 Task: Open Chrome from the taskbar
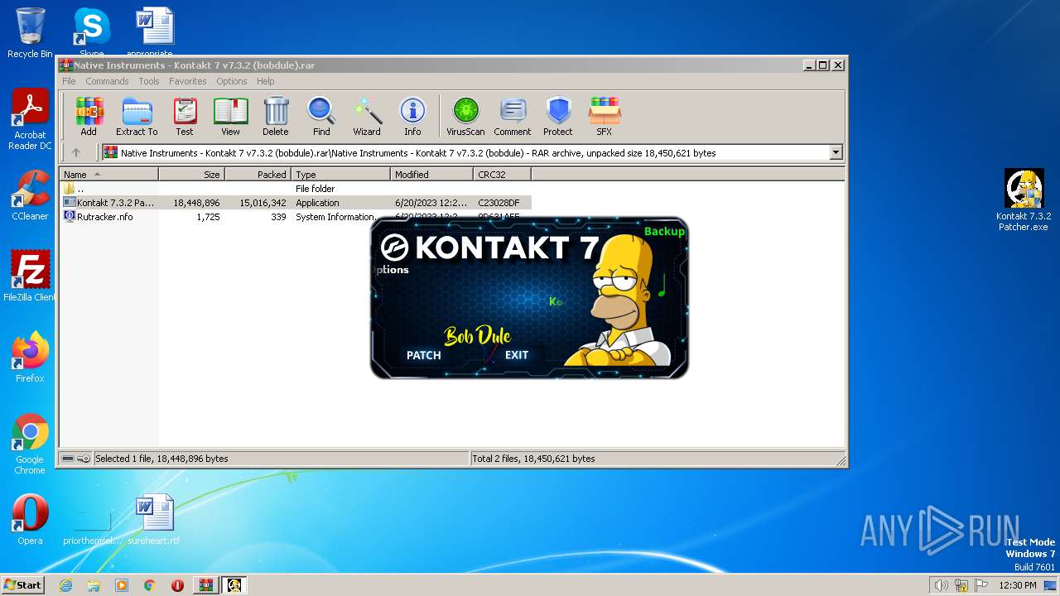(149, 585)
